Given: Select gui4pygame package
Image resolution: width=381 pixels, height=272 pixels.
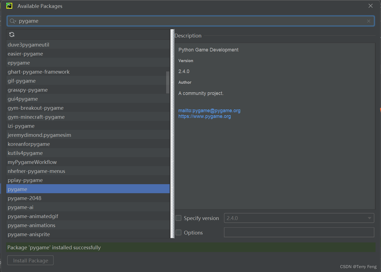Looking at the screenshot, I should point(88,99).
